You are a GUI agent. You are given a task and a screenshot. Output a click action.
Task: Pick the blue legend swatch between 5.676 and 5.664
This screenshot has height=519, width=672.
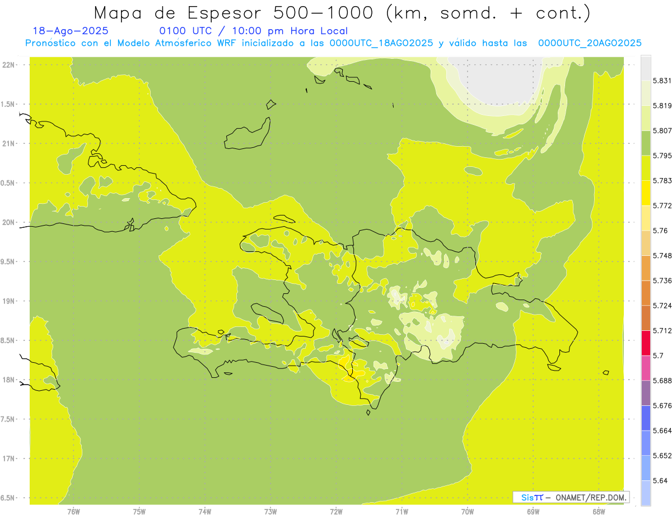pyautogui.click(x=646, y=418)
